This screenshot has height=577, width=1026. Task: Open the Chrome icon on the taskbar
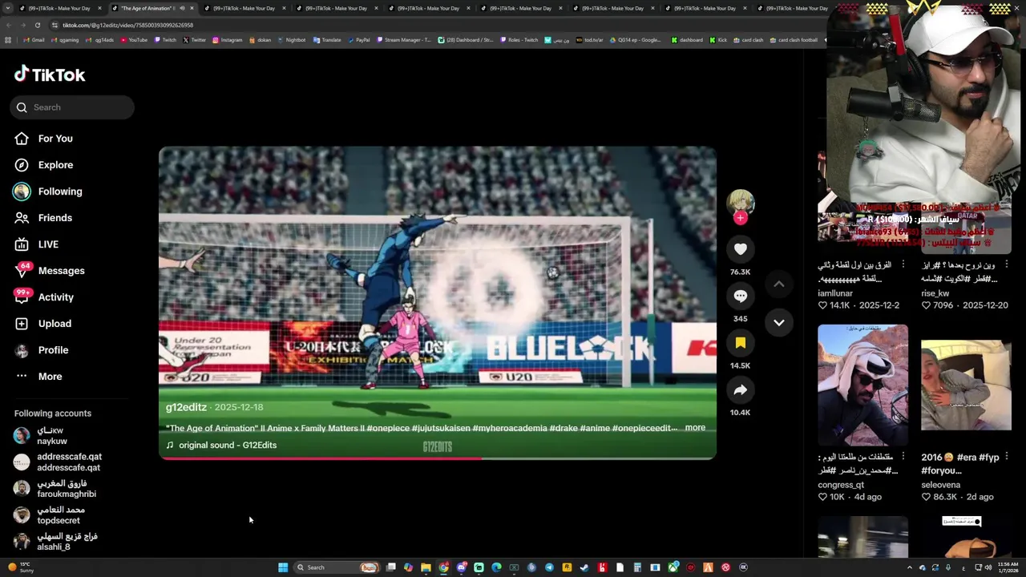(443, 567)
